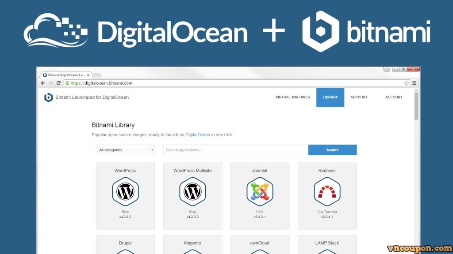Select the LAMP Stack tile

click(x=327, y=243)
